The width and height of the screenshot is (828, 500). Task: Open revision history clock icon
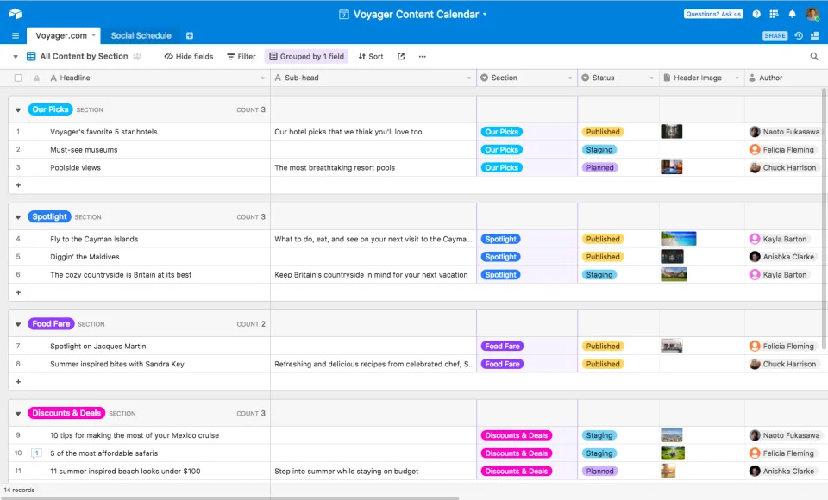(x=799, y=35)
